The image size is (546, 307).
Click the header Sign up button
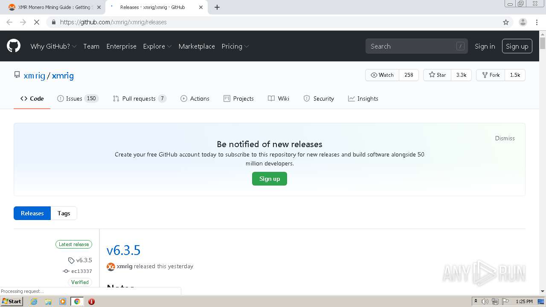pyautogui.click(x=517, y=46)
